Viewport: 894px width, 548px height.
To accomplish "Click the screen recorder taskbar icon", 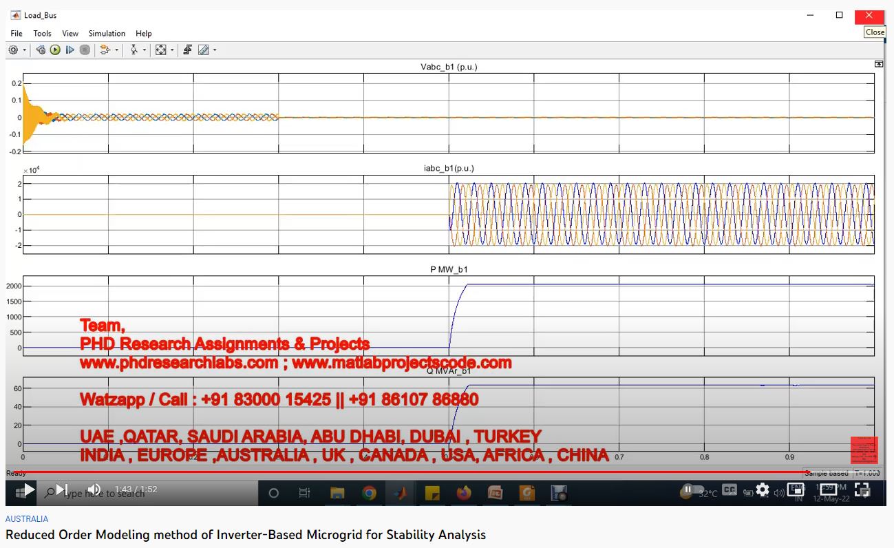I will tap(559, 493).
